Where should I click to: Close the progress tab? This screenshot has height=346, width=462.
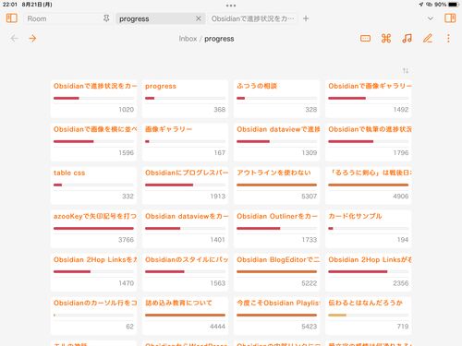(x=199, y=18)
